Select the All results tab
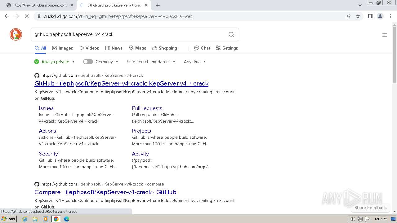The image size is (397, 223). coord(40,48)
